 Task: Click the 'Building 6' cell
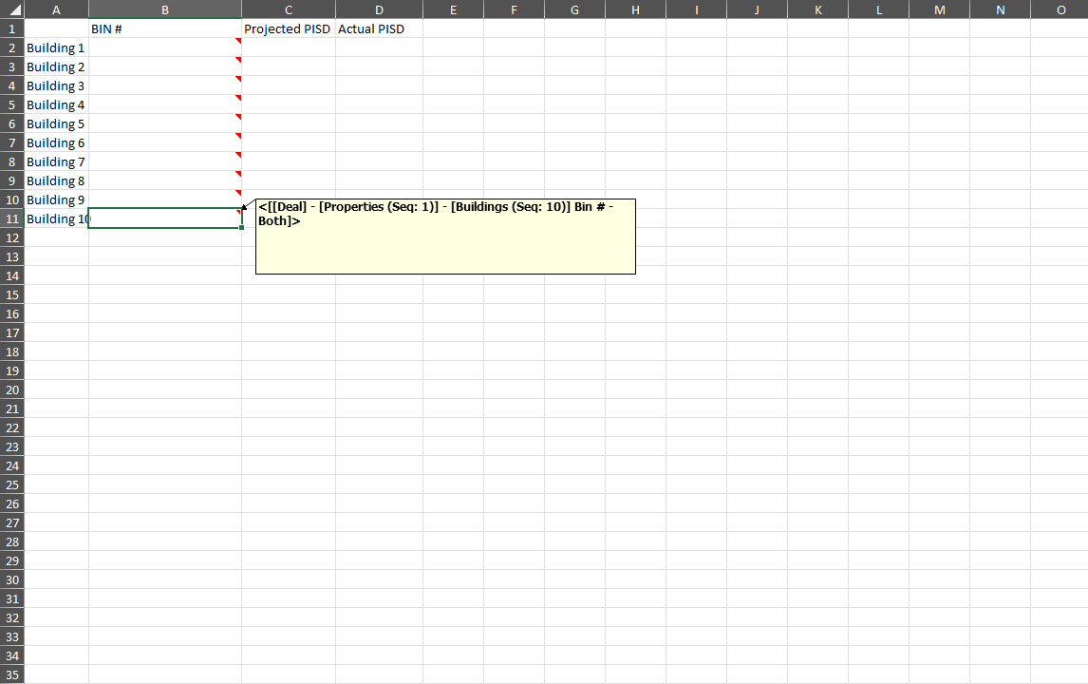pyautogui.click(x=56, y=142)
